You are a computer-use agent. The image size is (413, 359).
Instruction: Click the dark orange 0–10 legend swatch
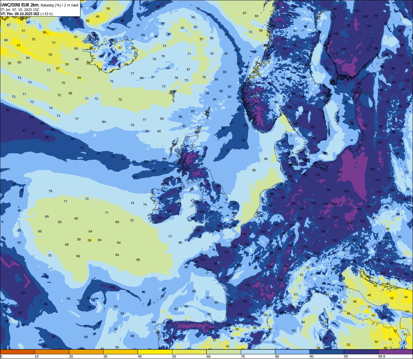point(17,352)
